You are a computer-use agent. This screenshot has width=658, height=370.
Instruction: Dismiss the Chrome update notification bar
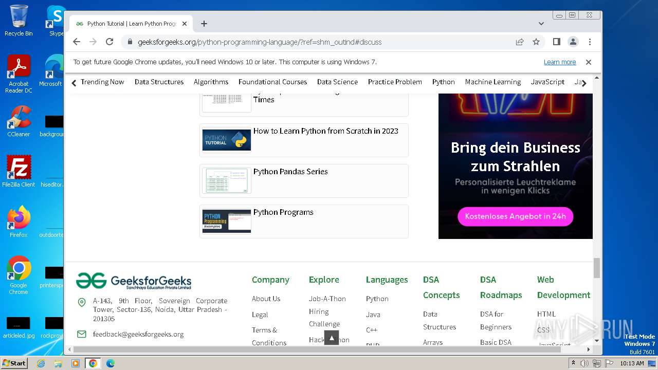coord(589,62)
